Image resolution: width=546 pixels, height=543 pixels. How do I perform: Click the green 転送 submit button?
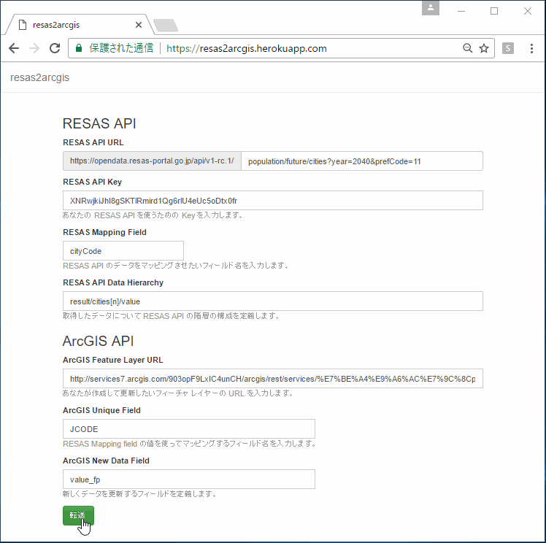[78, 515]
